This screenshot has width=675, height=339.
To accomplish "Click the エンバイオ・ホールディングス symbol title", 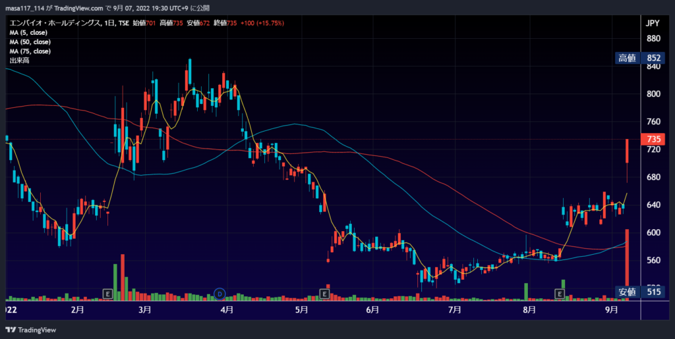I will (x=54, y=24).
